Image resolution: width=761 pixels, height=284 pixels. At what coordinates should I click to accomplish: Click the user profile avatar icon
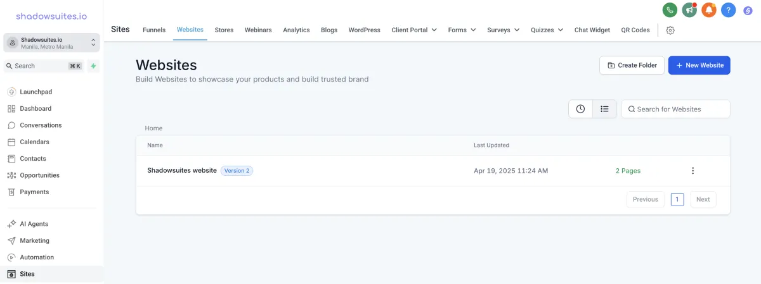pyautogui.click(x=748, y=10)
